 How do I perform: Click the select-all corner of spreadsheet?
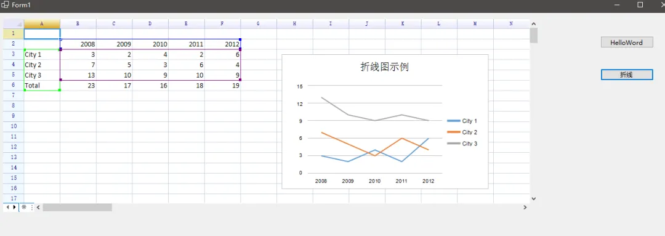[14, 24]
